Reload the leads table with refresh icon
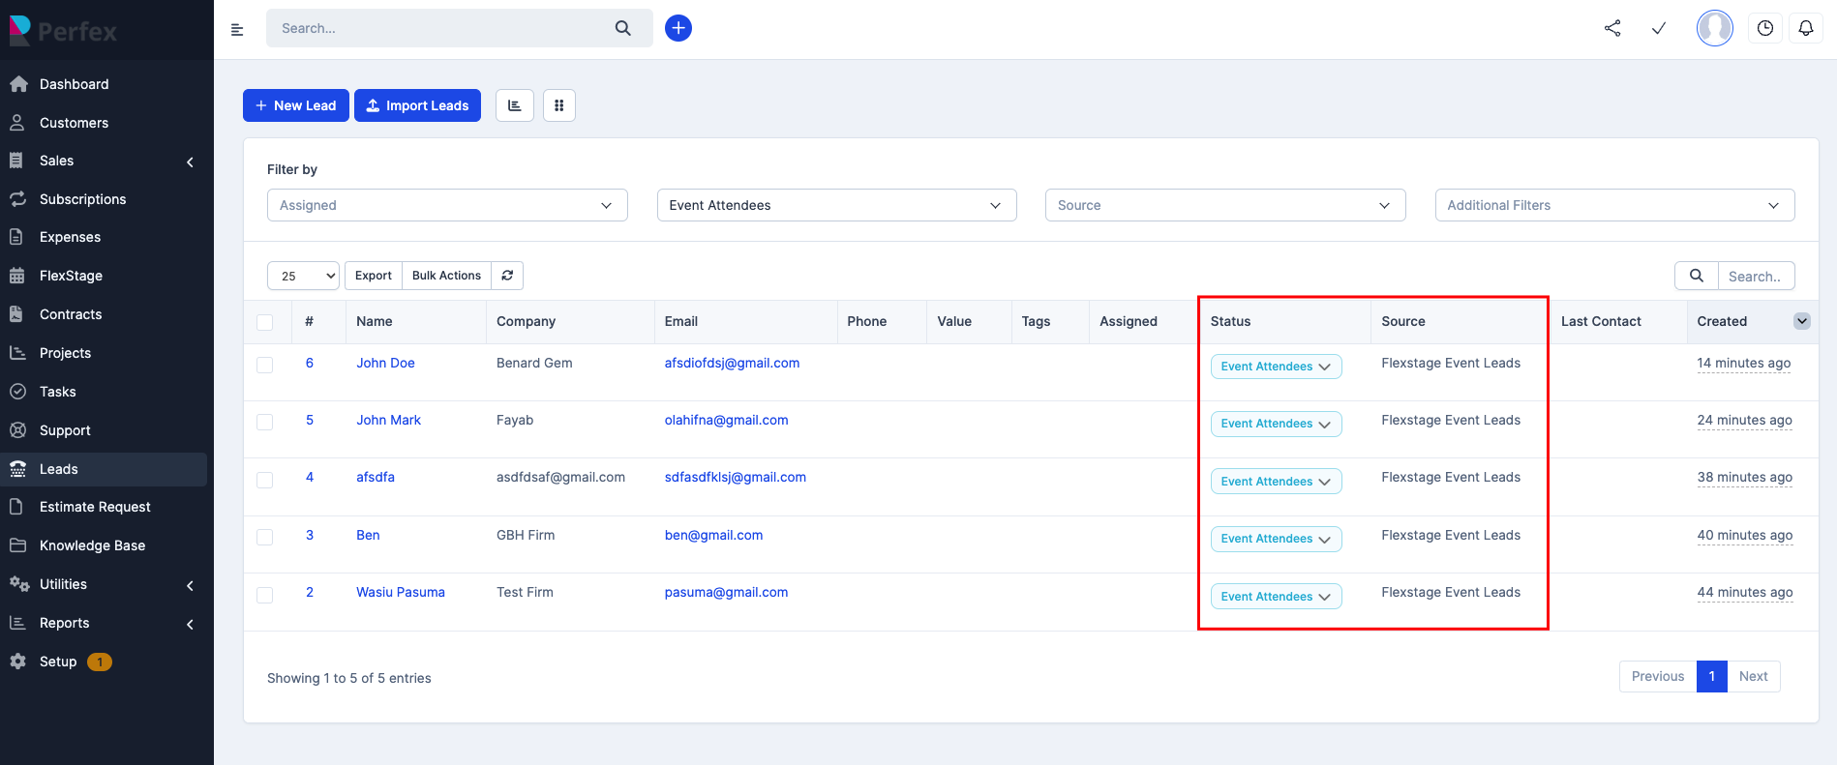Image resolution: width=1837 pixels, height=765 pixels. coord(507,276)
